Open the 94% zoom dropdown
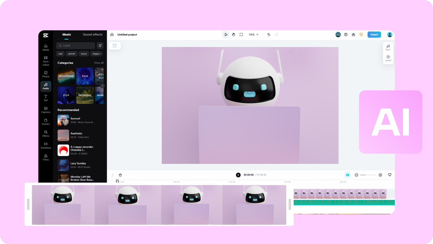The height and width of the screenshot is (244, 433). 254,35
